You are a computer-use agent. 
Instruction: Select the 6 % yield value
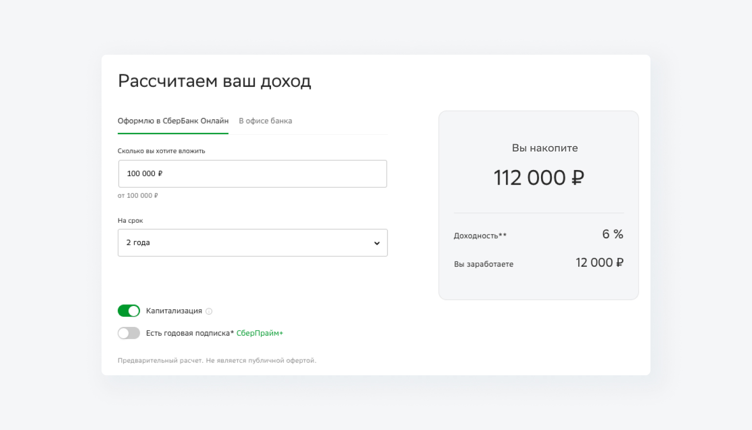click(612, 234)
